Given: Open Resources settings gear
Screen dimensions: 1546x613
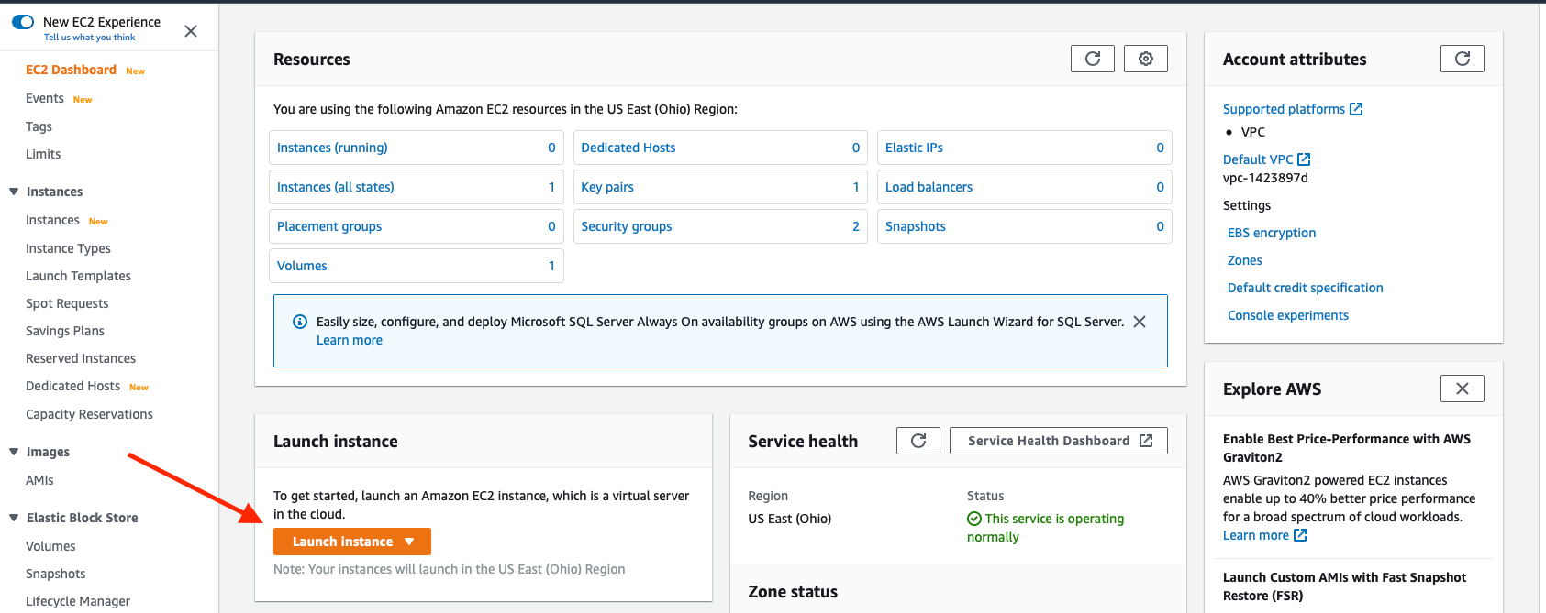Looking at the screenshot, I should (x=1145, y=59).
